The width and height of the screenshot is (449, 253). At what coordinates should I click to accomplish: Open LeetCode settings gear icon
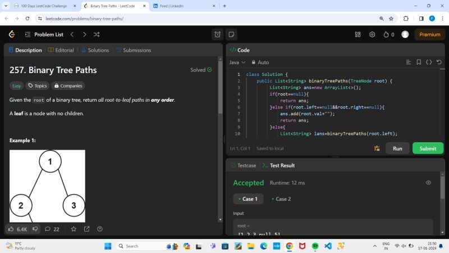click(x=372, y=34)
